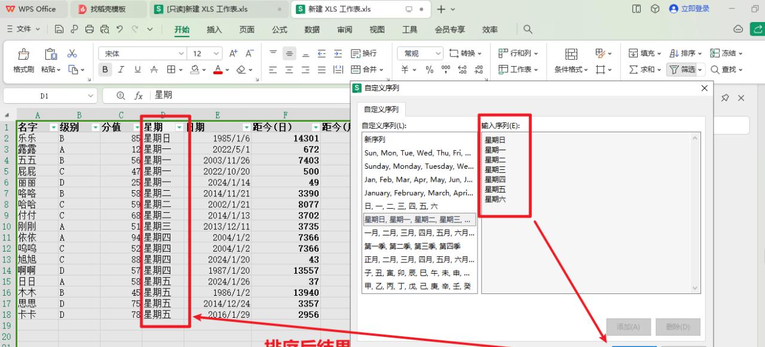Image resolution: width=765 pixels, height=347 pixels.
Task: Open Print Preview from quick toolbar
Action: (x=105, y=29)
